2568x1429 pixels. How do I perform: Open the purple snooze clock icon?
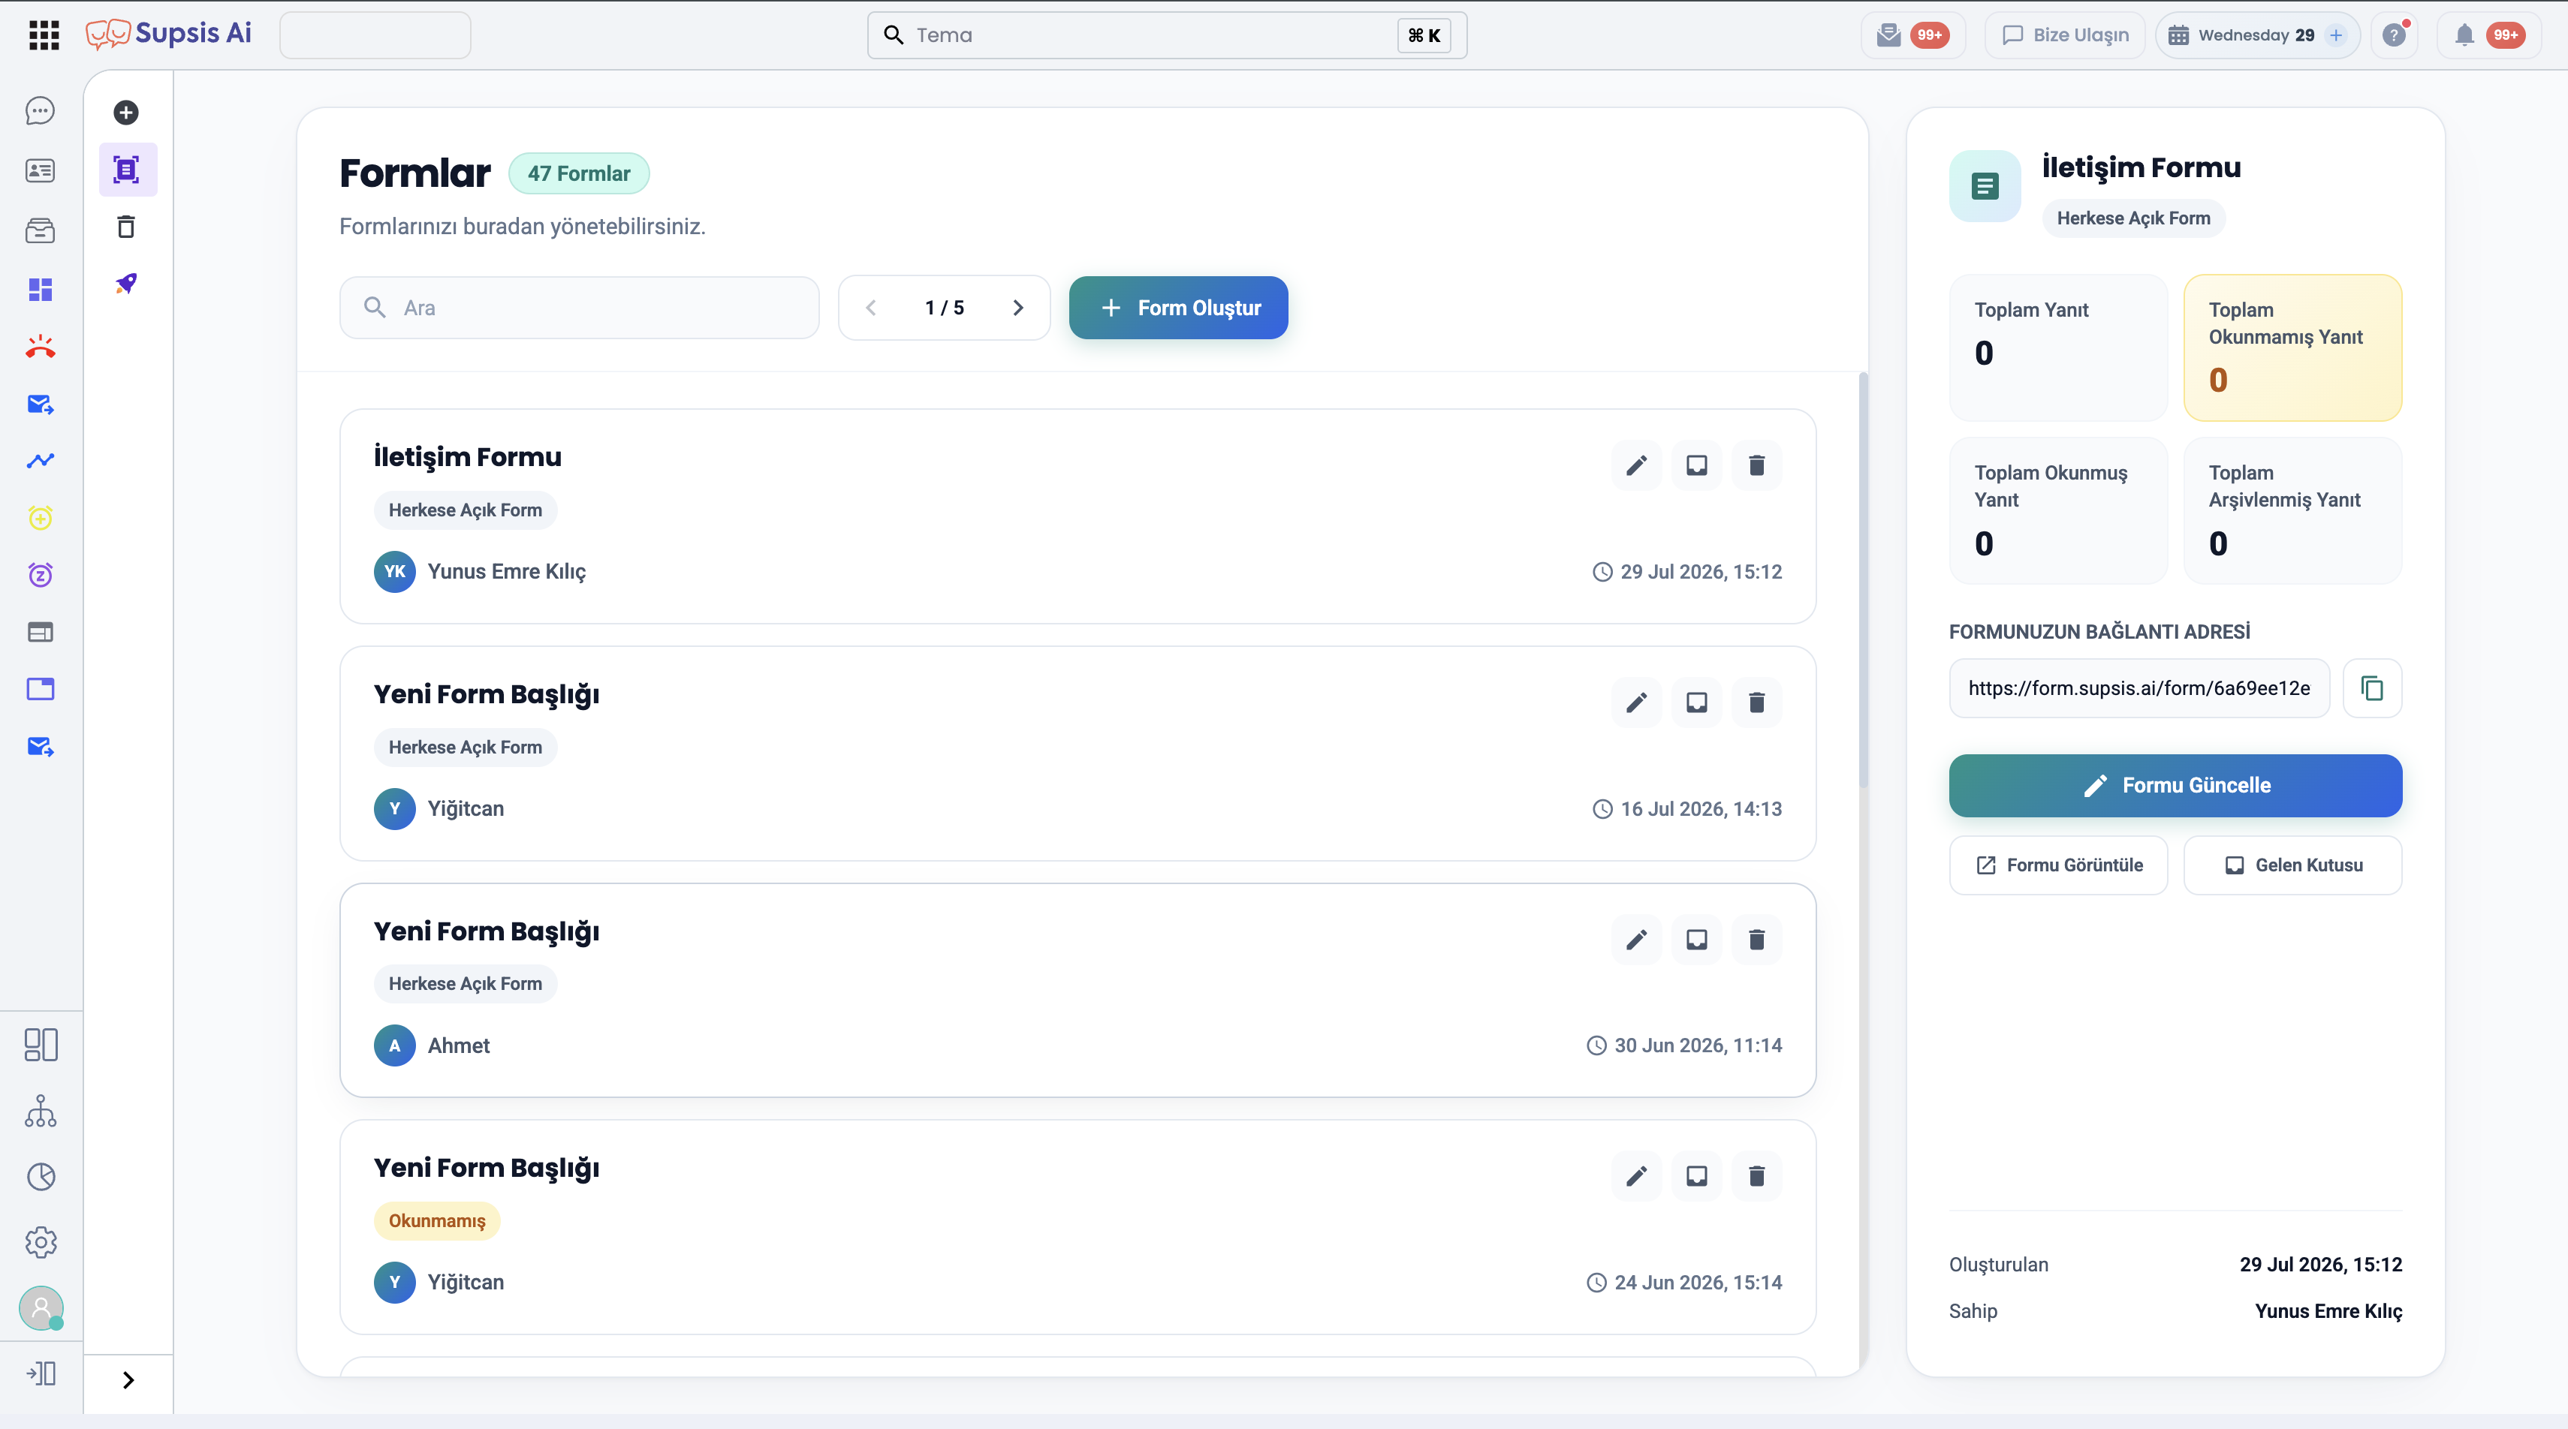[x=40, y=575]
